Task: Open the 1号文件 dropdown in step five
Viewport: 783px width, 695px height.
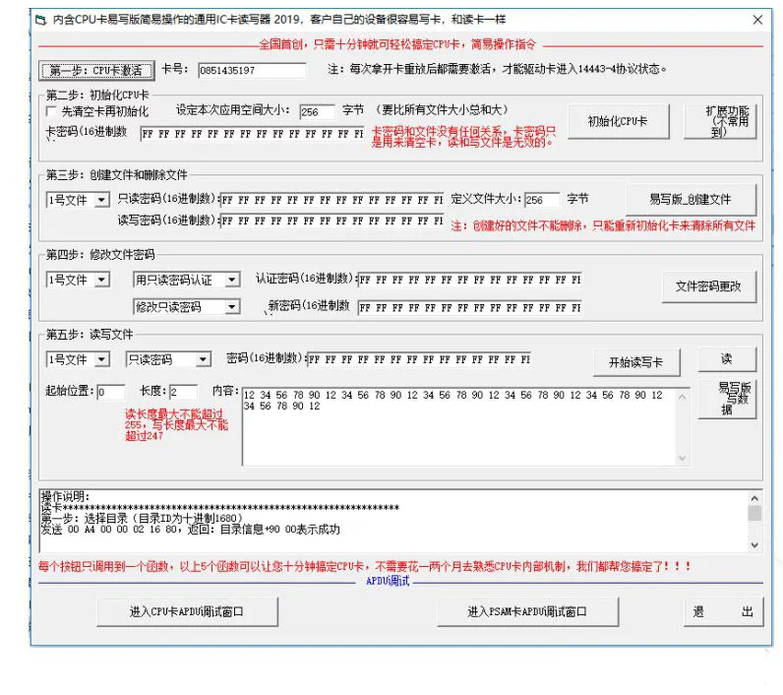Action: coord(102,359)
